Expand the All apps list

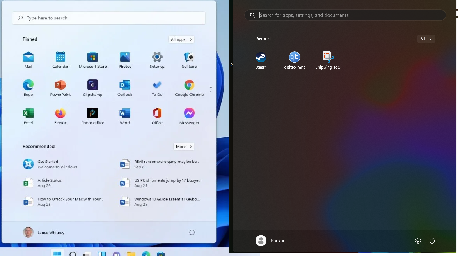tap(181, 39)
